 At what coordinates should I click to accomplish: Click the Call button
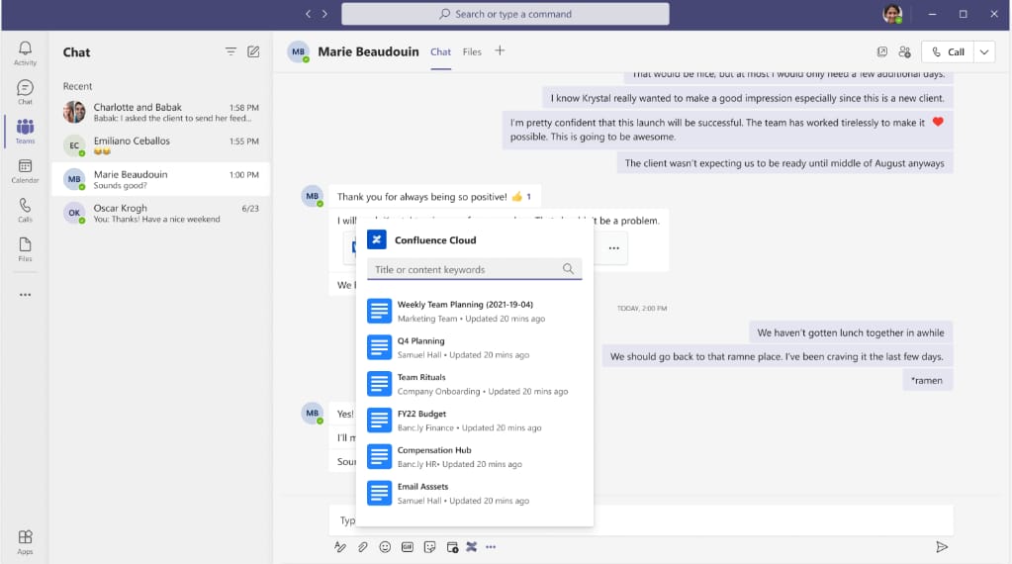(x=948, y=51)
